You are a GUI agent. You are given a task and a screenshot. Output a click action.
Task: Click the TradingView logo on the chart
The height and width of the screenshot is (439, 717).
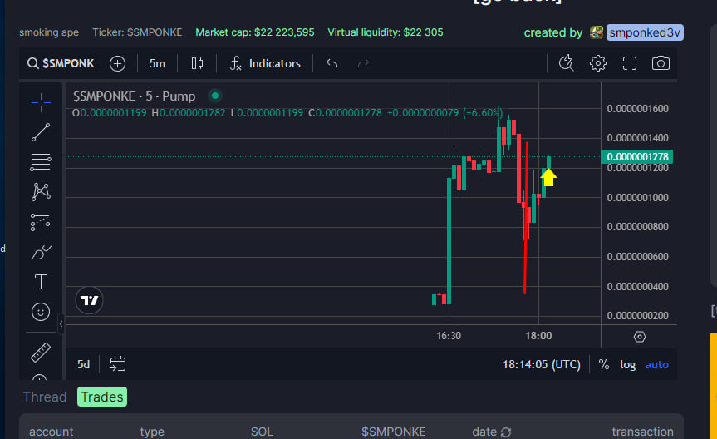(89, 300)
